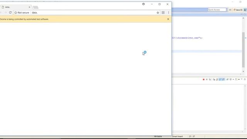
Task: Maximize the Eclipse editor area
Action: coord(245,15)
